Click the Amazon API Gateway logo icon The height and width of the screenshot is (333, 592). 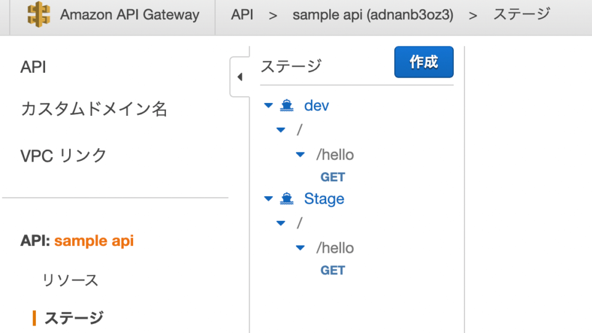[x=39, y=15]
